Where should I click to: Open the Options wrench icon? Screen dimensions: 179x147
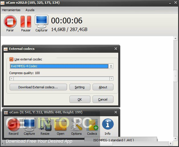tap(76, 125)
